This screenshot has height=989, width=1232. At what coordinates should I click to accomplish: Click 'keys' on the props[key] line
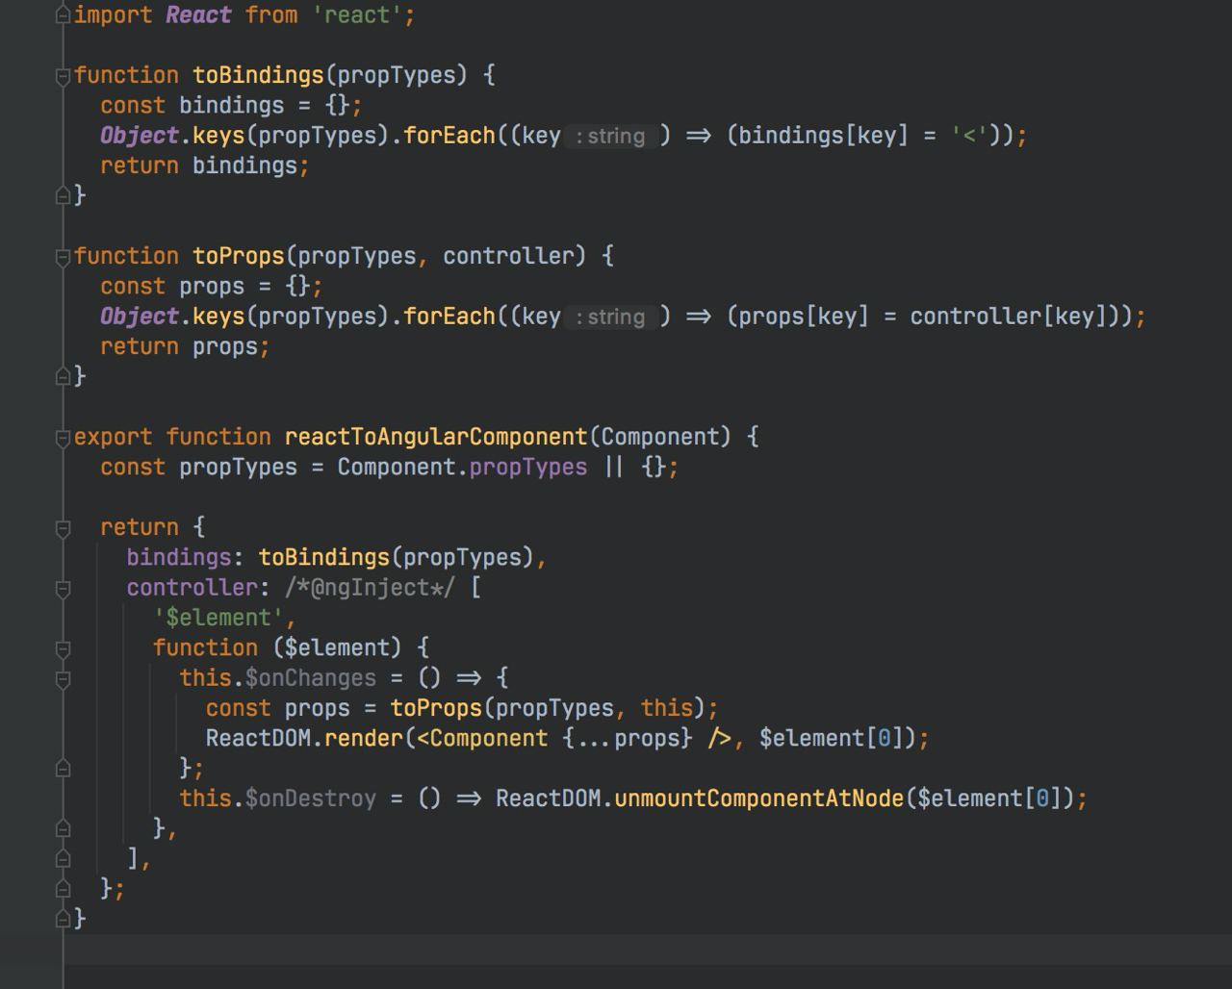(218, 317)
